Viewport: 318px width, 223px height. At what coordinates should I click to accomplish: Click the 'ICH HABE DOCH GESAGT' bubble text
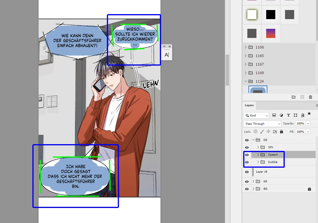pos(75,176)
